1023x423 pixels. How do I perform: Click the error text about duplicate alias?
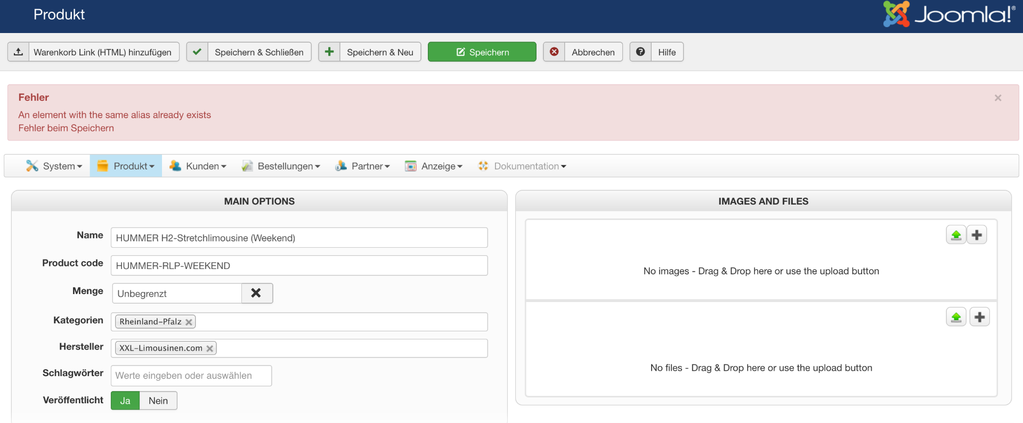pyautogui.click(x=115, y=115)
